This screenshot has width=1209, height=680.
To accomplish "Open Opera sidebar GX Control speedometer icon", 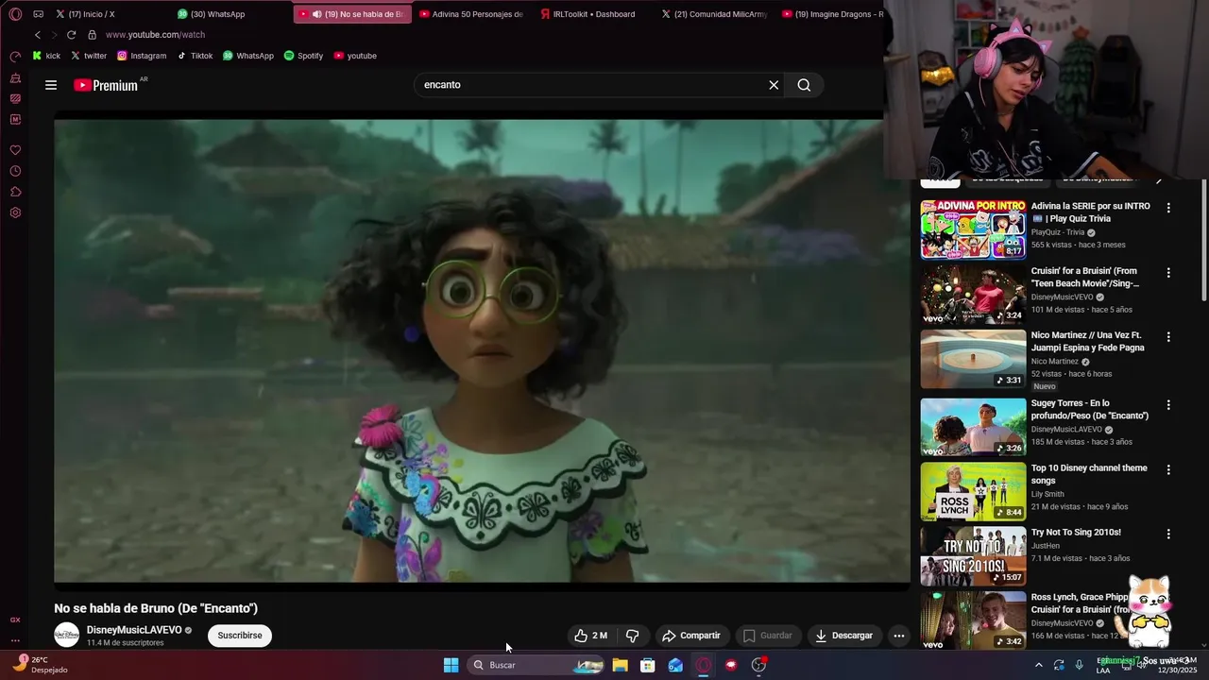I will tap(15, 58).
